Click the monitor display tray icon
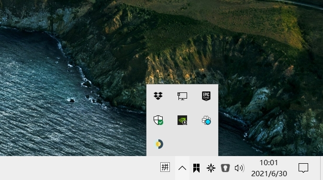Viewport: 323px width, 180px height. pos(182,96)
